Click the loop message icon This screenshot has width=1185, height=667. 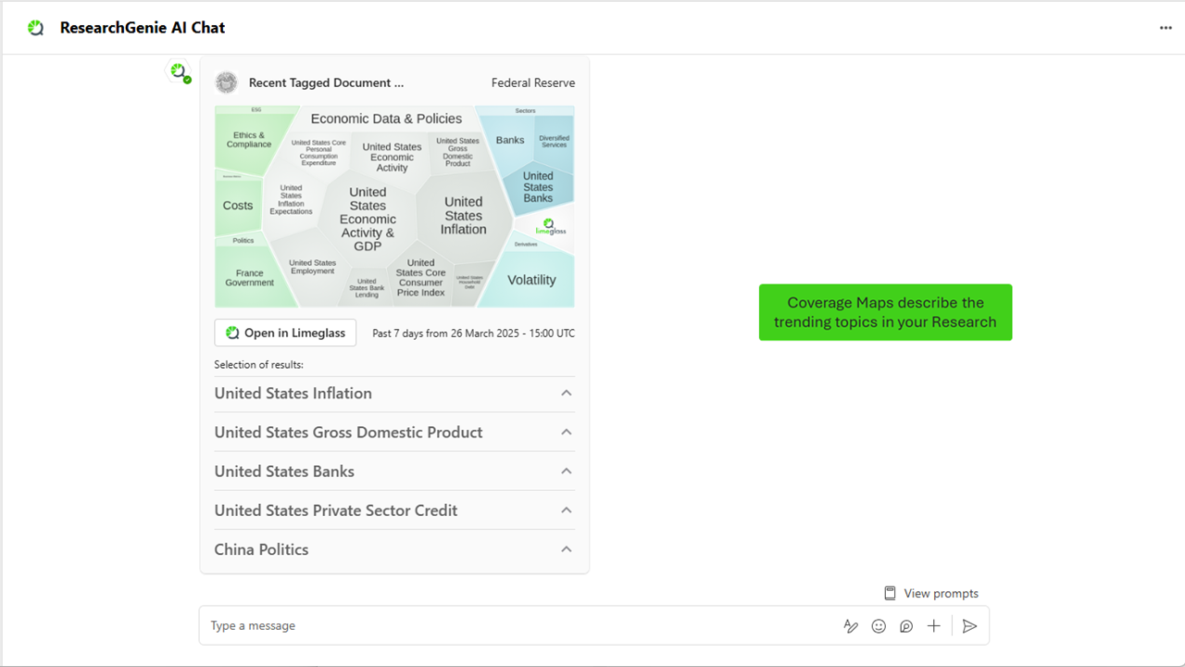point(906,626)
